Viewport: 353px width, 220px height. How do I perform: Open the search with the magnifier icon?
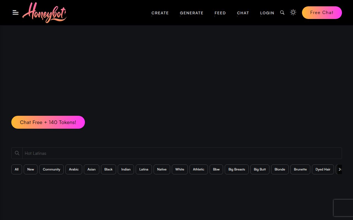tap(282, 12)
